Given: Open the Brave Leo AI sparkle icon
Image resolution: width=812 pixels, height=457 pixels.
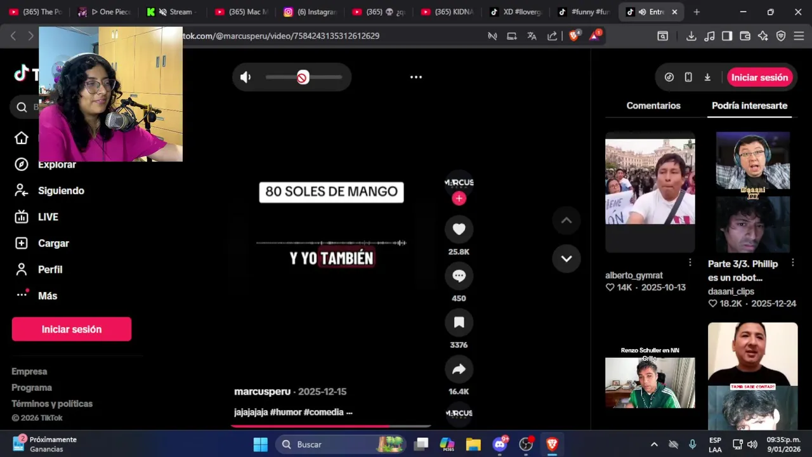Looking at the screenshot, I should point(763,36).
